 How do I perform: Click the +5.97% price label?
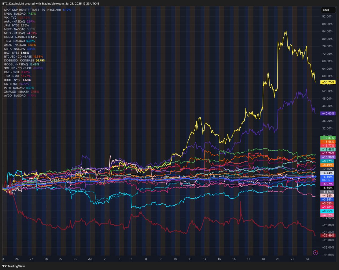coord(327,184)
